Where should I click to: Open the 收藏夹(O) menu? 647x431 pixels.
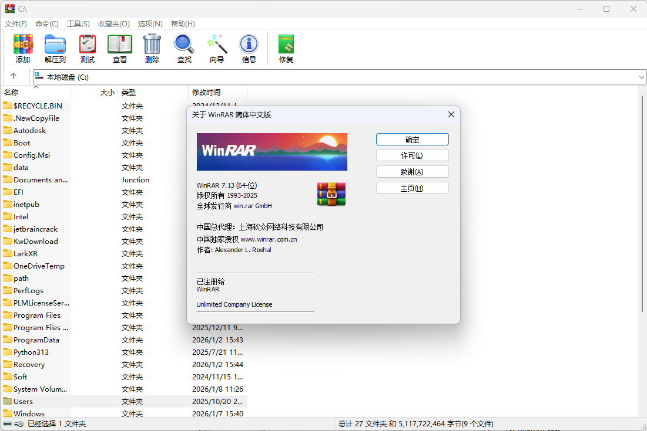pos(113,24)
